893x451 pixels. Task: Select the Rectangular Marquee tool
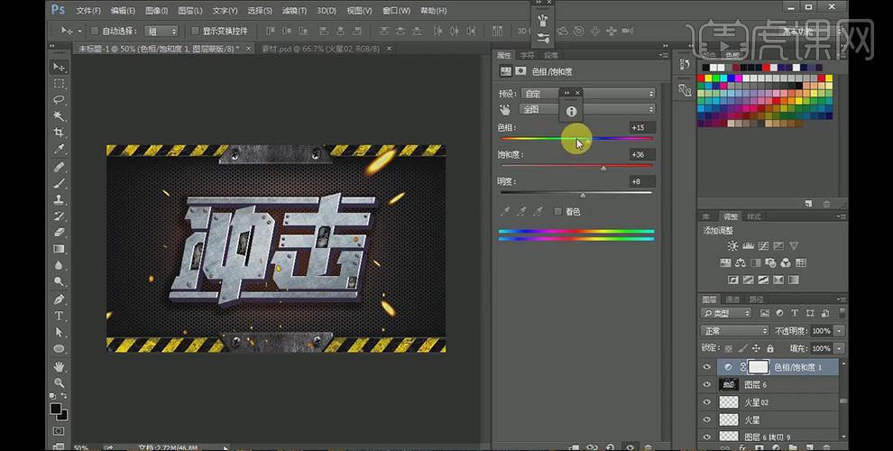pyautogui.click(x=60, y=84)
